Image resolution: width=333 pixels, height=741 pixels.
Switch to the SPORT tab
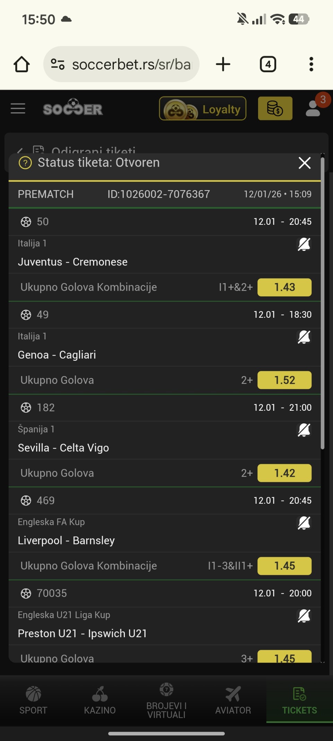[x=33, y=700]
